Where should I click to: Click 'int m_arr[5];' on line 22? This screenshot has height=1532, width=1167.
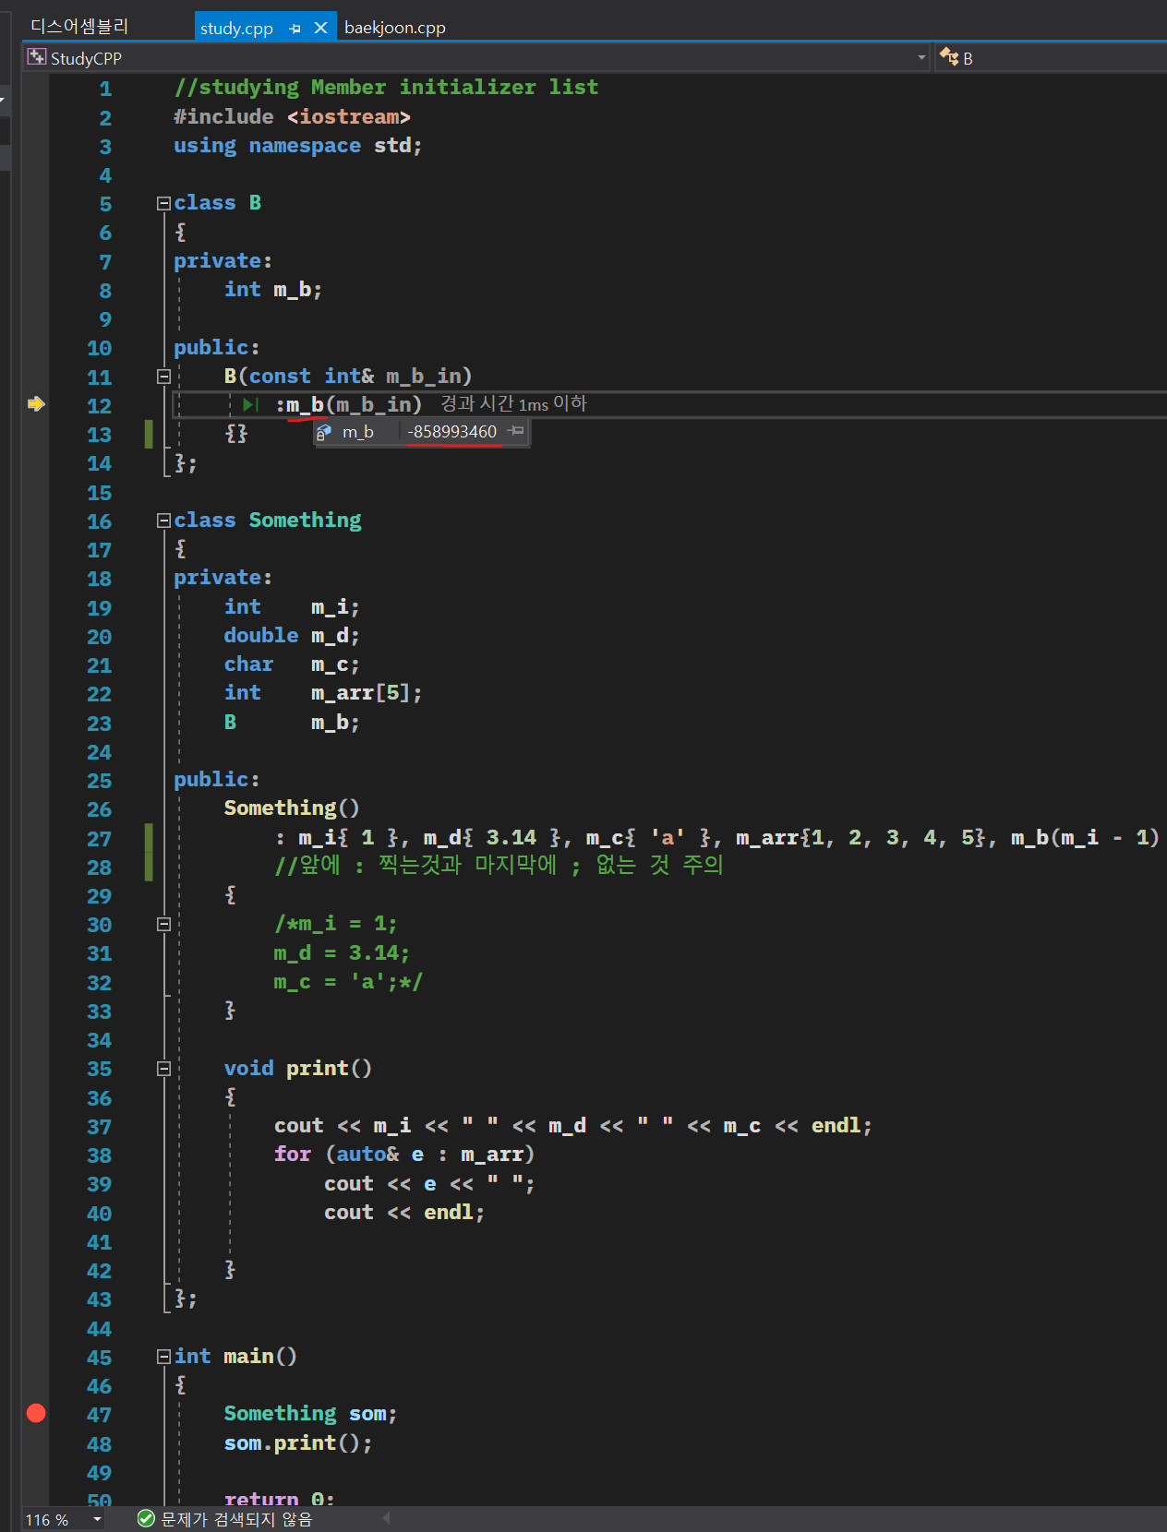pyautogui.click(x=323, y=693)
